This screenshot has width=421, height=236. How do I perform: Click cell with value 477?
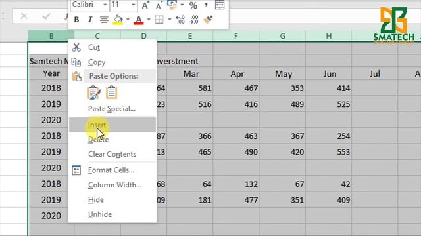click(x=236, y=200)
